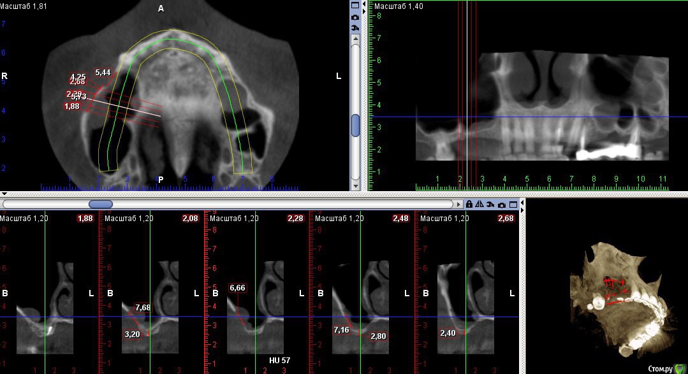Viewport: 688px width, 374px height.
Task: Click the vertical slice scrollbar thumb
Action: (x=355, y=125)
